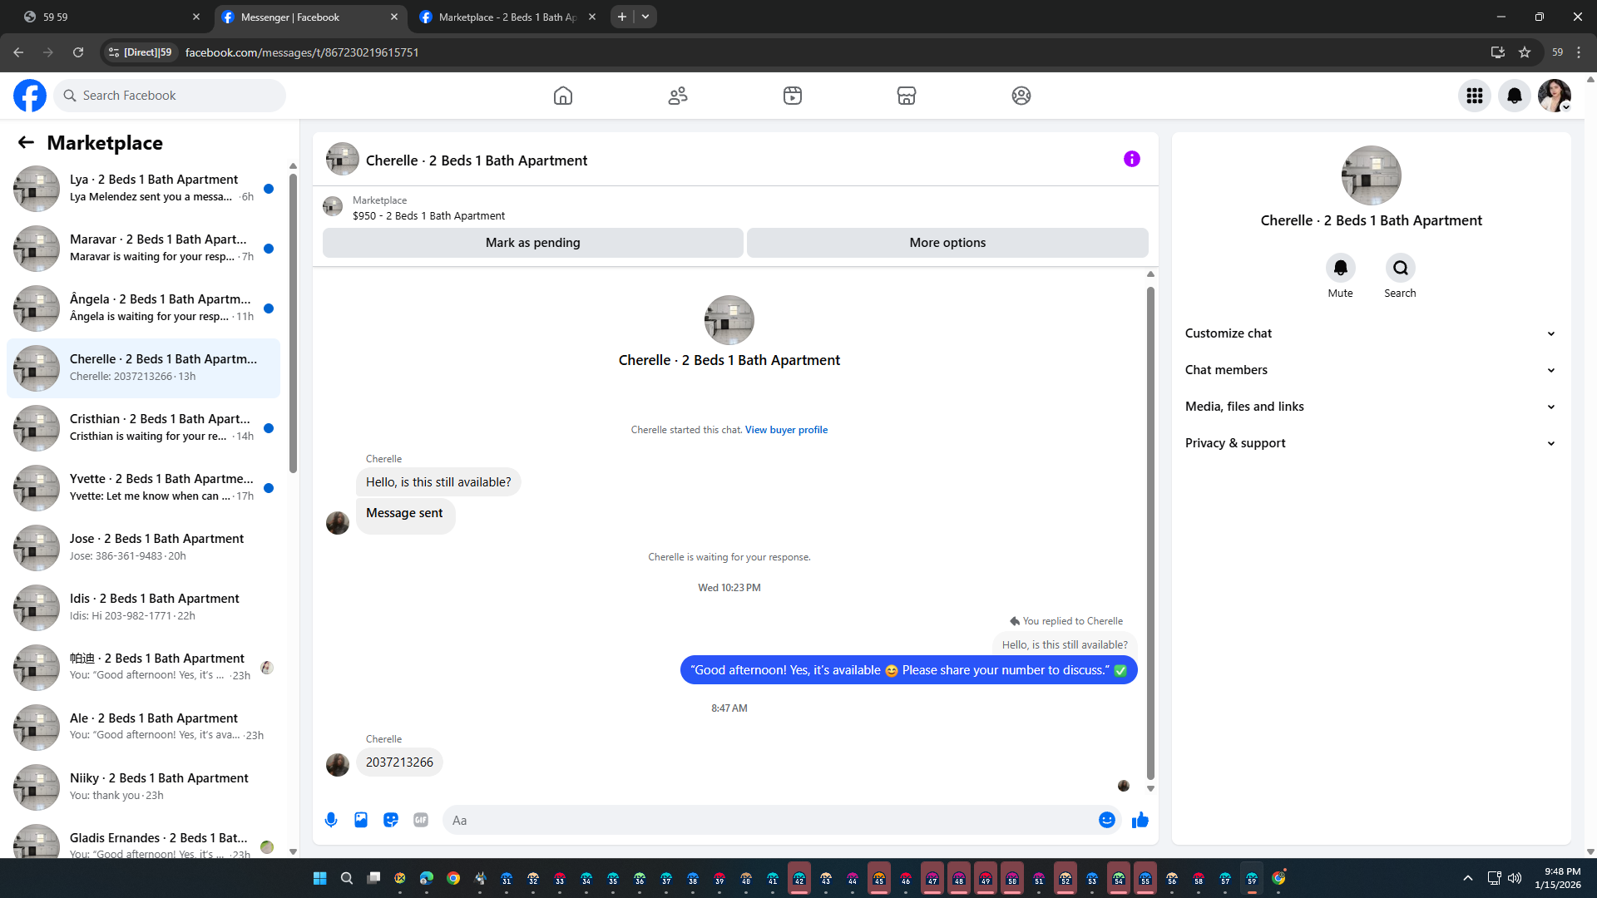Click the purple conversation info icon

pyautogui.click(x=1131, y=159)
